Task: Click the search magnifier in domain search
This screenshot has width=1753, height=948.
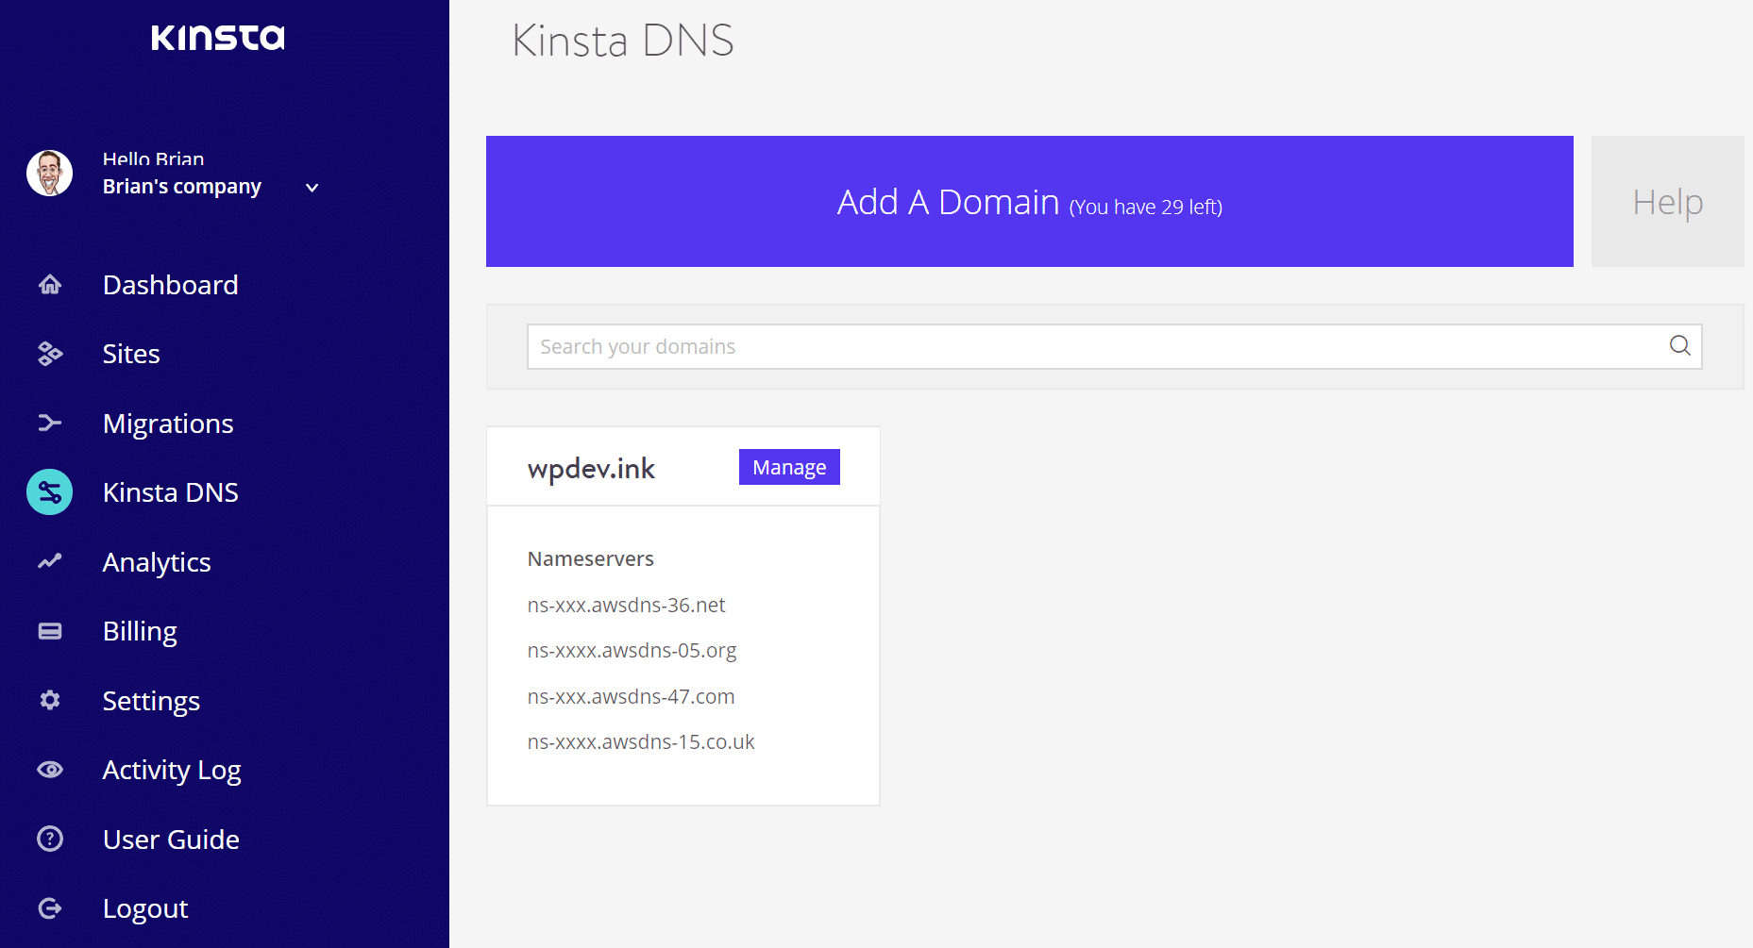Action: [1679, 346]
